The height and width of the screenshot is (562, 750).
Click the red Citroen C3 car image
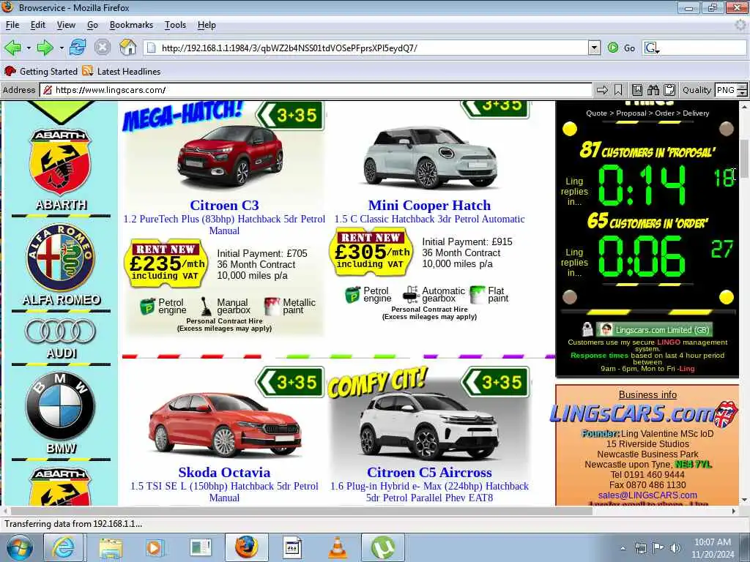click(x=230, y=155)
